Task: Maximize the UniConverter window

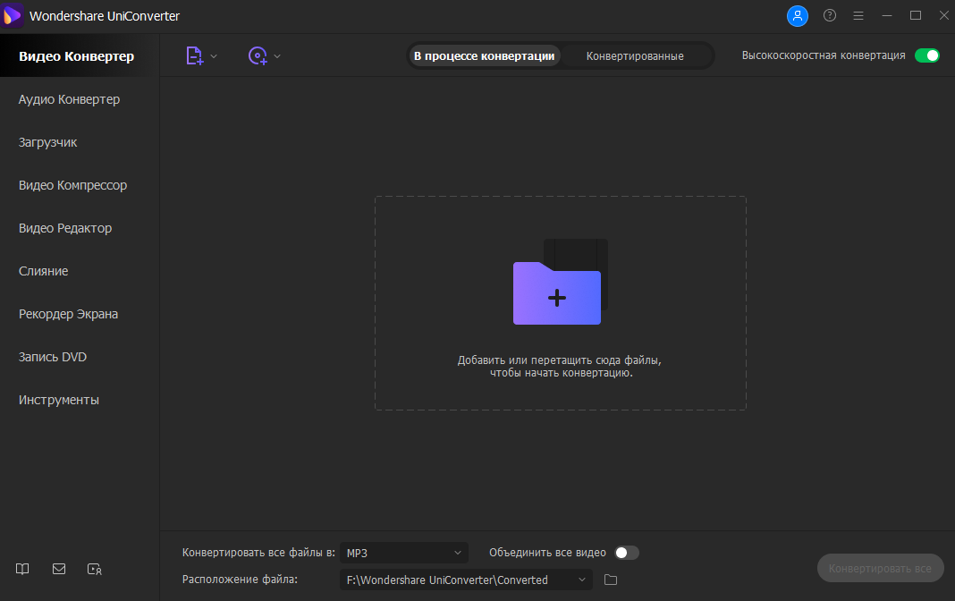Action: [916, 16]
